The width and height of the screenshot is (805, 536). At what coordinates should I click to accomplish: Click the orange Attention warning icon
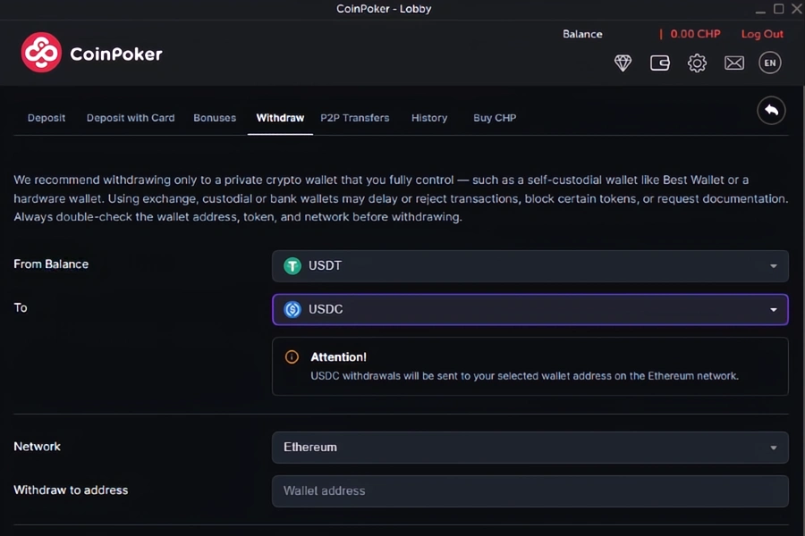(x=292, y=356)
